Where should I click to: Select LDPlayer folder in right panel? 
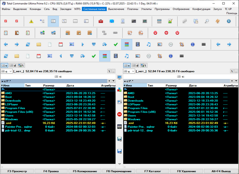tap(181, 104)
